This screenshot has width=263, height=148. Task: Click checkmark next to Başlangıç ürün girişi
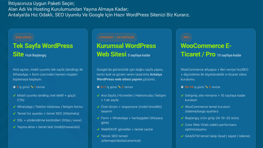pyautogui.click(x=182, y=118)
